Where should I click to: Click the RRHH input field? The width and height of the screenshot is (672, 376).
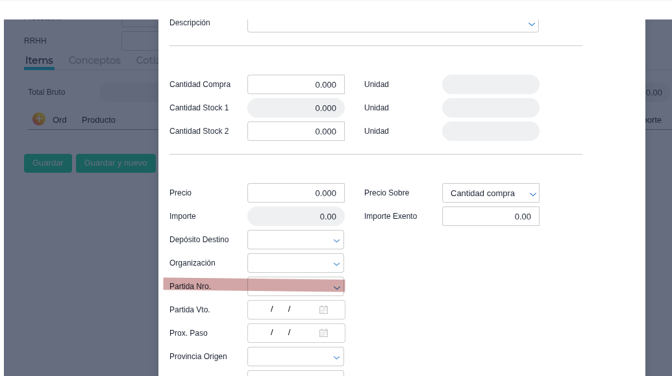pos(140,41)
